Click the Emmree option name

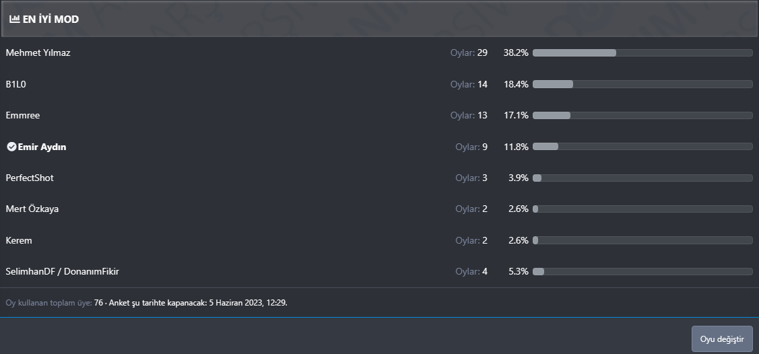(23, 115)
